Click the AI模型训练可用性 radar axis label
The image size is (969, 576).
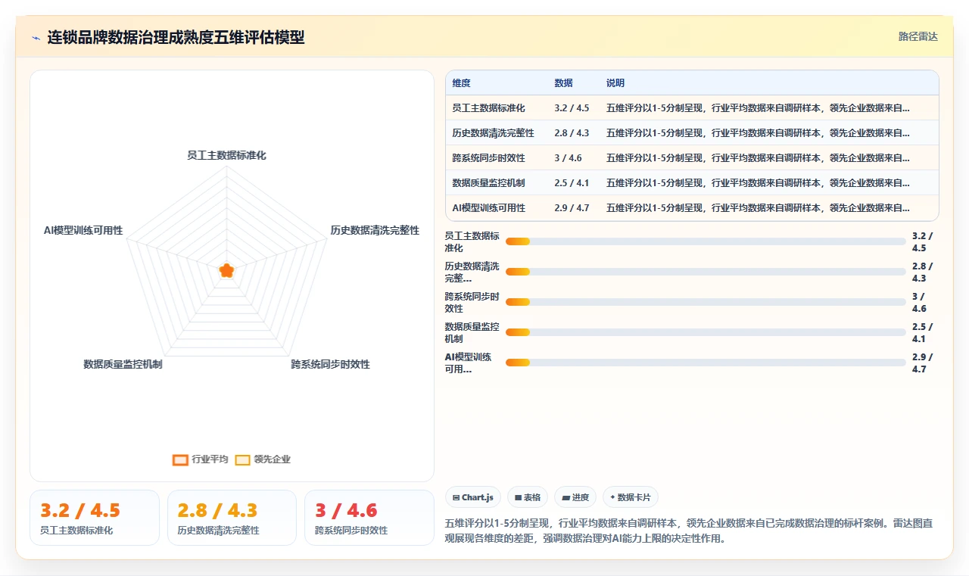83,230
